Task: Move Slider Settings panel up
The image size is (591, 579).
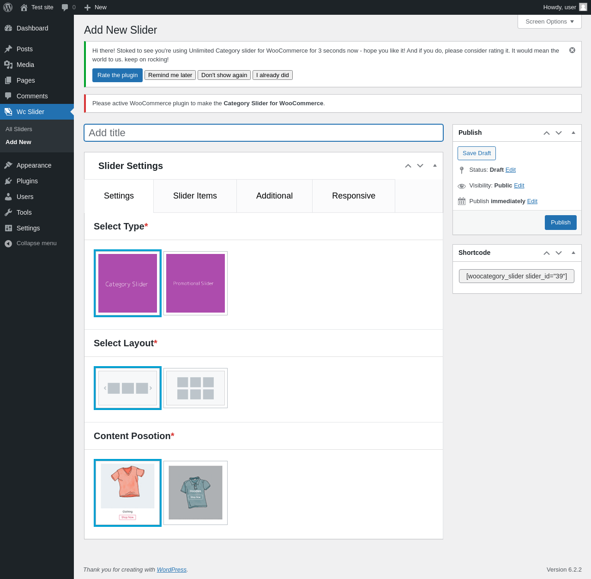Action: tap(408, 166)
